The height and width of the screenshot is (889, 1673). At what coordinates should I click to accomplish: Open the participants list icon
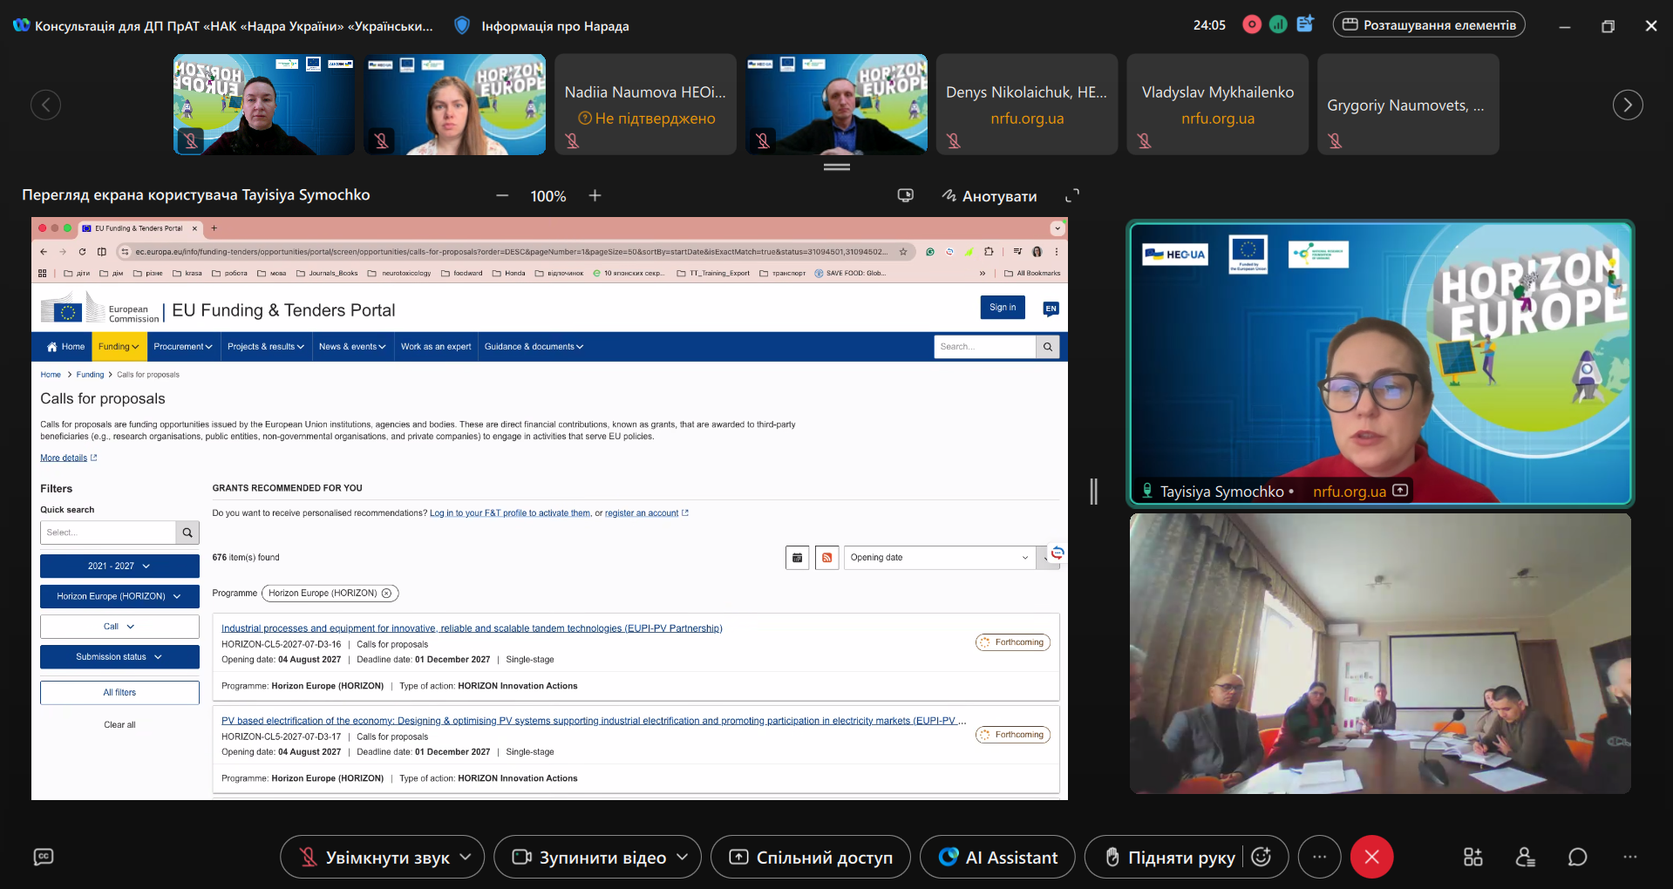(1525, 858)
